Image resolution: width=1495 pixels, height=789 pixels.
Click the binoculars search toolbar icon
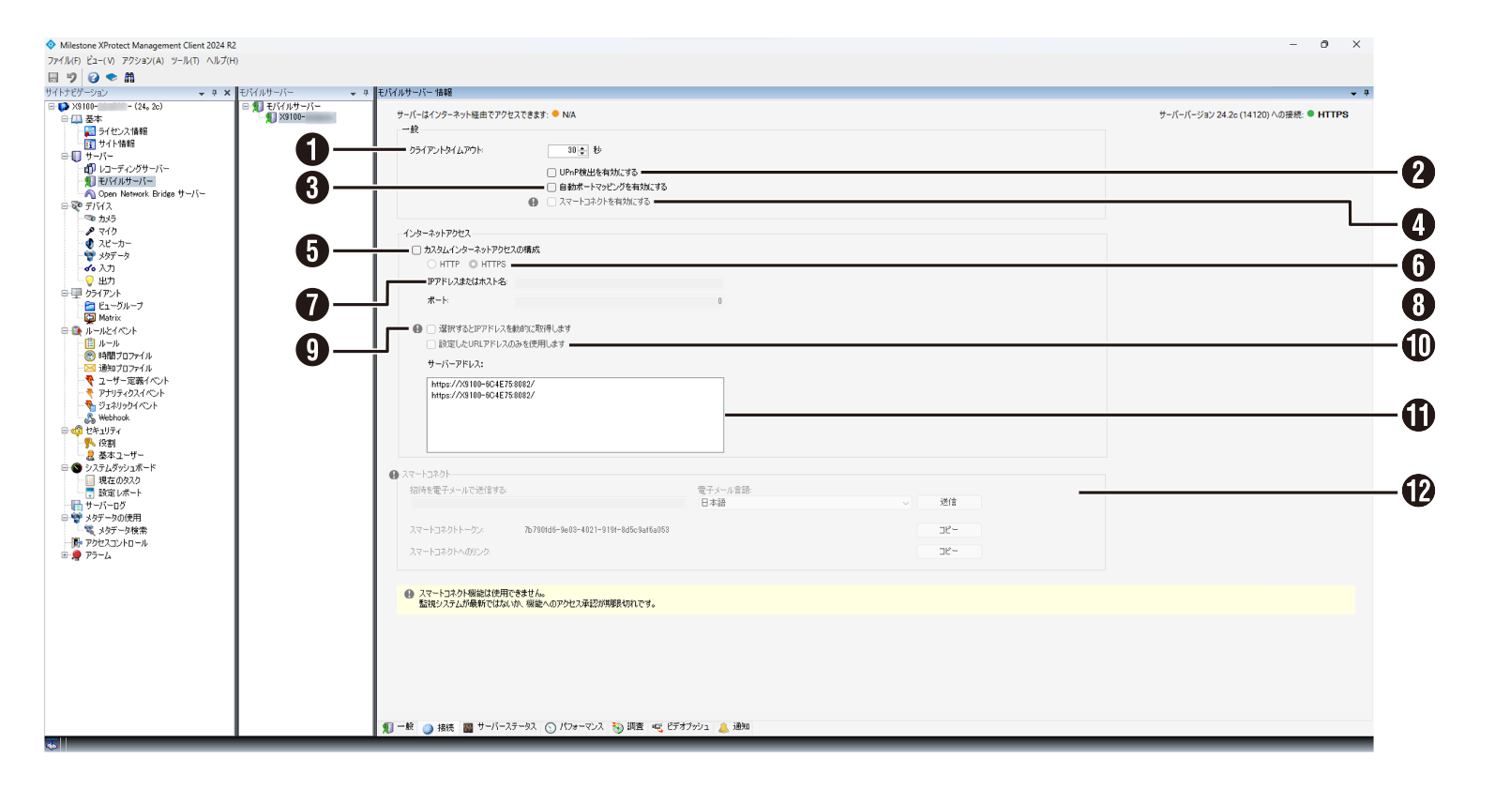129,78
